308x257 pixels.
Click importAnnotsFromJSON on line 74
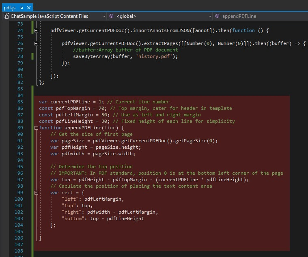[161, 30]
